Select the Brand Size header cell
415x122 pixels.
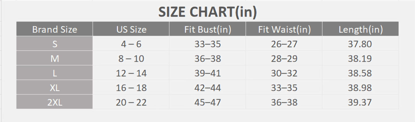click(55, 29)
